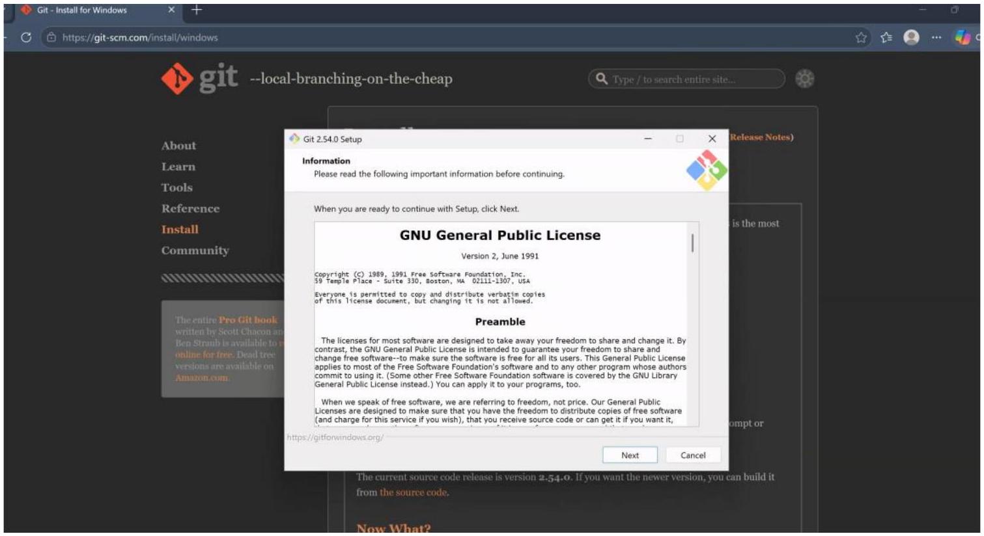984x536 pixels.
Task: Open the Release Notes link
Action: (x=761, y=137)
